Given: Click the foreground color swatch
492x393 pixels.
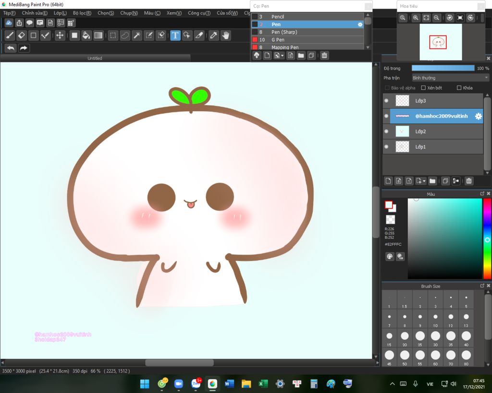Looking at the screenshot, I should [389, 205].
